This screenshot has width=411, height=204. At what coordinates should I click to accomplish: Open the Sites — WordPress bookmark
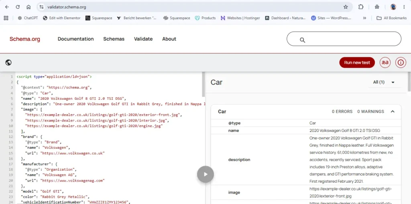coord(331,18)
